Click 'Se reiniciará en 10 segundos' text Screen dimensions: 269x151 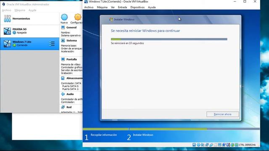click(127, 43)
